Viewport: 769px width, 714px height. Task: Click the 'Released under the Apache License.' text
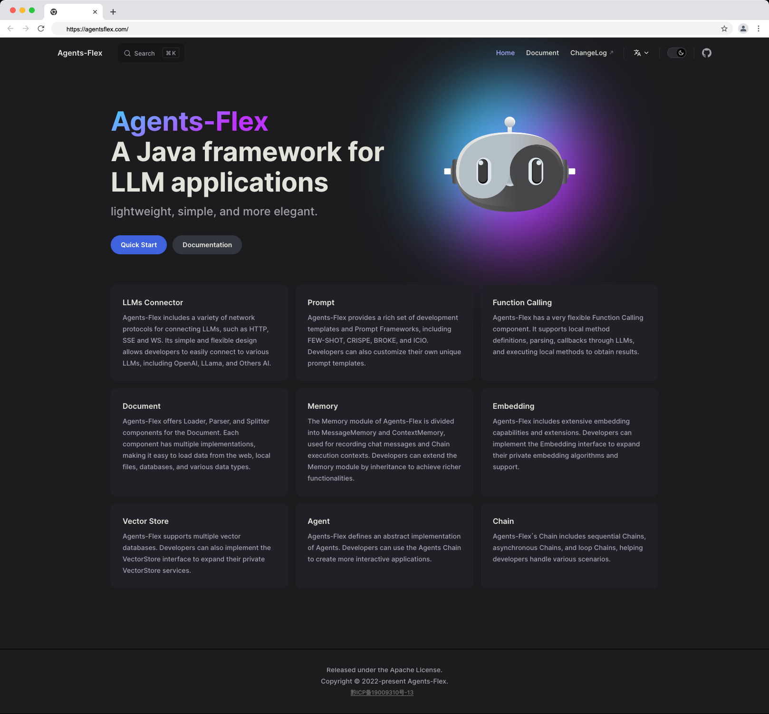384,670
